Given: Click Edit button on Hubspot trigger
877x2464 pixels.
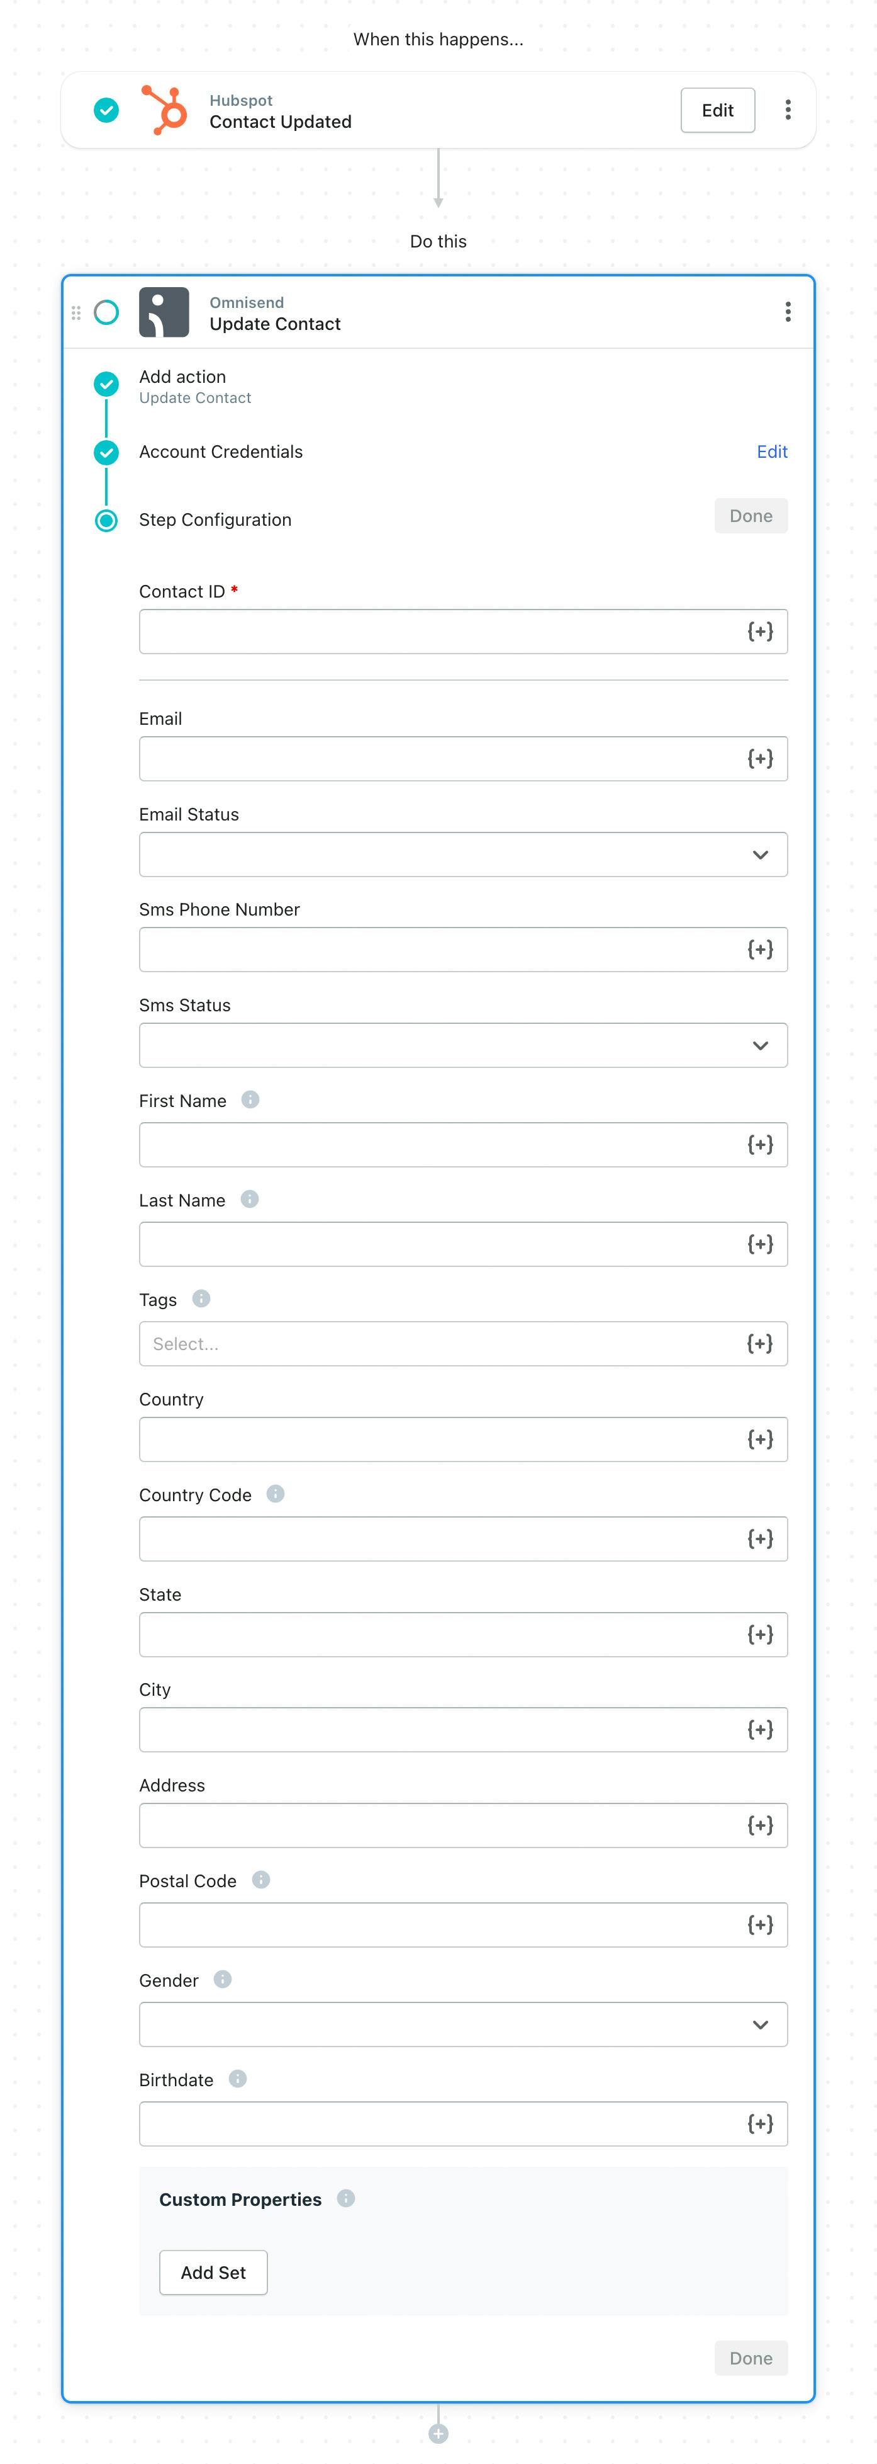Looking at the screenshot, I should tap(717, 110).
